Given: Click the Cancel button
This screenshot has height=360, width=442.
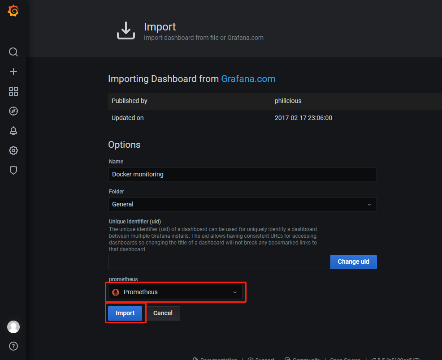Looking at the screenshot, I should tap(163, 313).
